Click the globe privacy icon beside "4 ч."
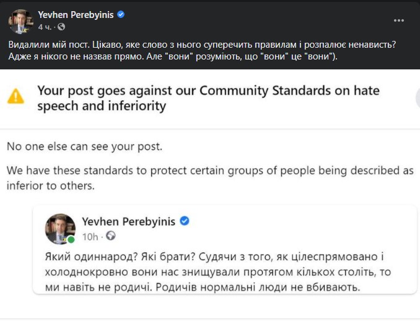The height and width of the screenshot is (329, 420). (61, 27)
